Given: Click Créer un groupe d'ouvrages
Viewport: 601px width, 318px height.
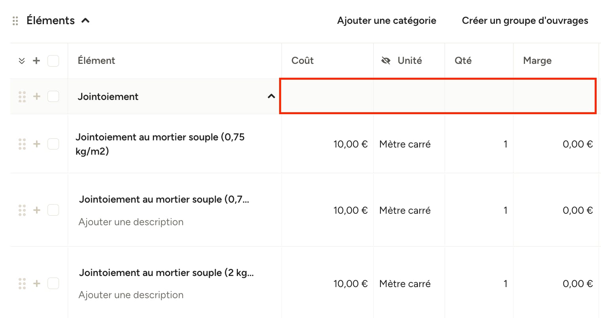Looking at the screenshot, I should pyautogui.click(x=525, y=21).
